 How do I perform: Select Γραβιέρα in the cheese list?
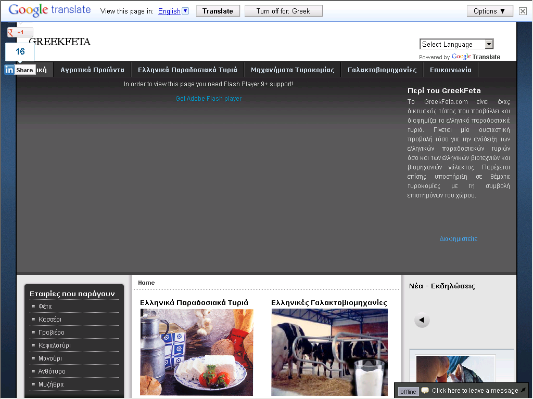pyautogui.click(x=52, y=332)
